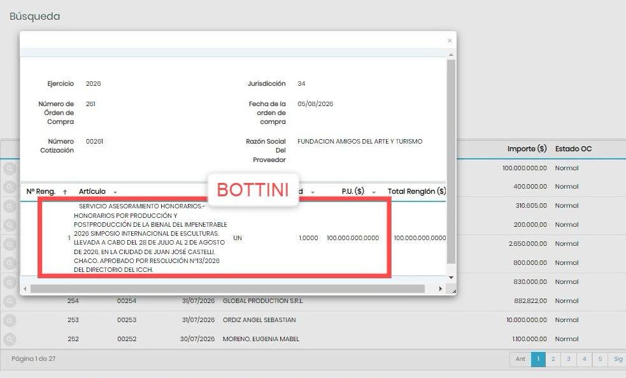626x378 pixels.
Task: Click popup vertical scrollbar up arrow
Action: (451, 55)
